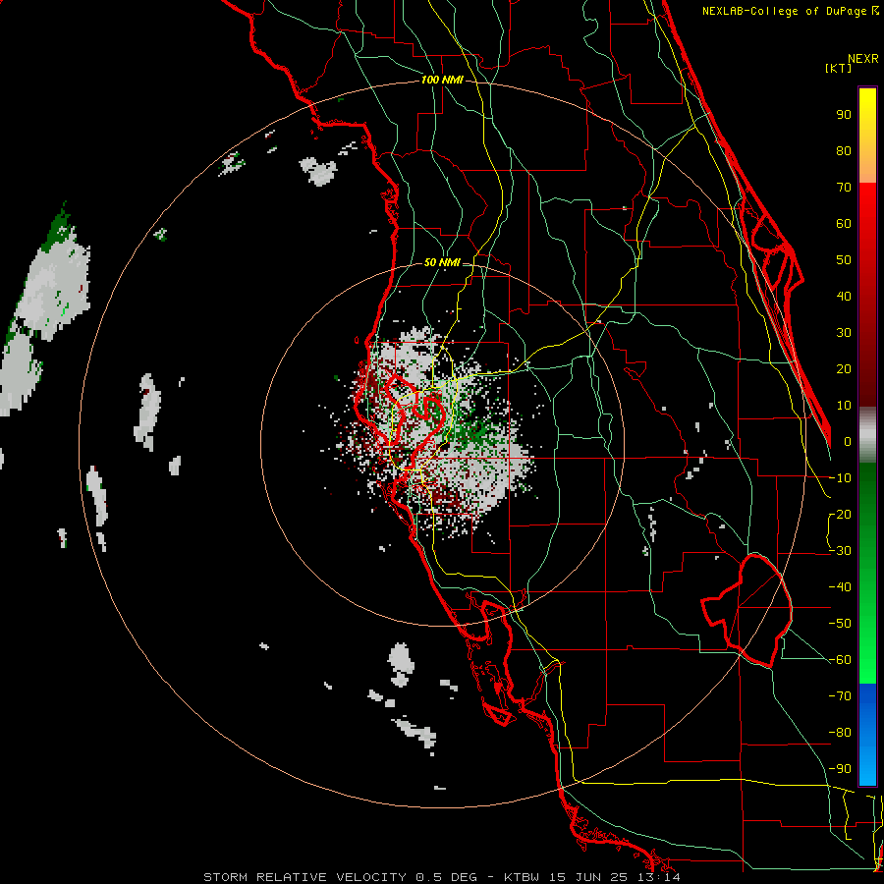
Task: Click the 40 value on the velocity scale
Action: 844,297
